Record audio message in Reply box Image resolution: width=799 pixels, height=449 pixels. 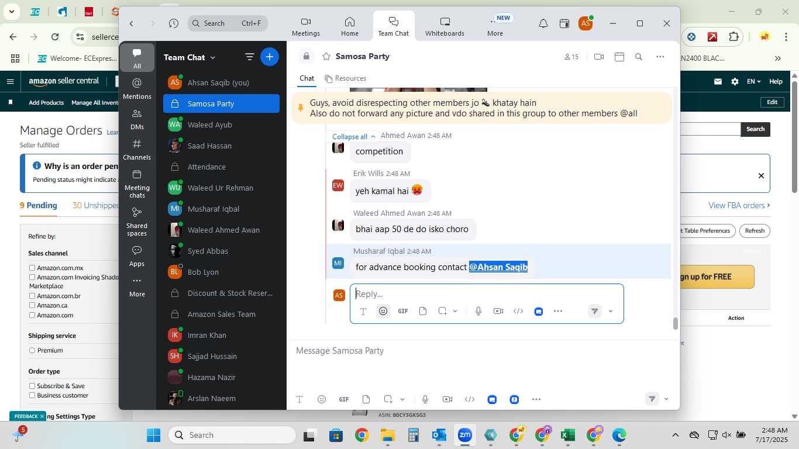(x=478, y=311)
